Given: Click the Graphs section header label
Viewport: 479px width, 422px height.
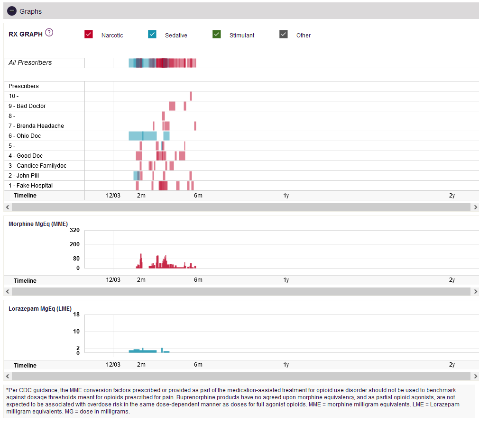Looking at the screenshot, I should click(x=30, y=11).
